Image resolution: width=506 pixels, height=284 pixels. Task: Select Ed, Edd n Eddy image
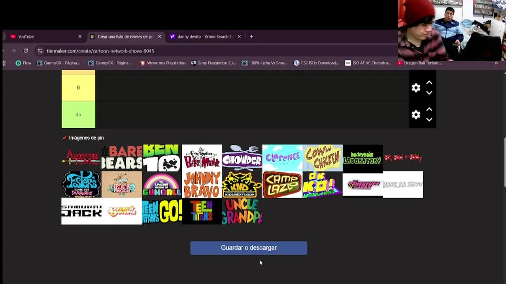point(403,158)
